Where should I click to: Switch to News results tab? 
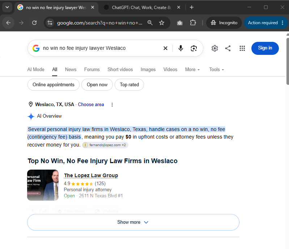71,70
